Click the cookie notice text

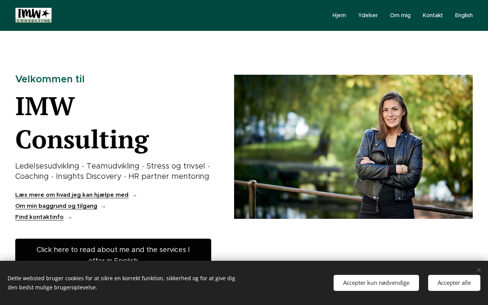pos(121,283)
